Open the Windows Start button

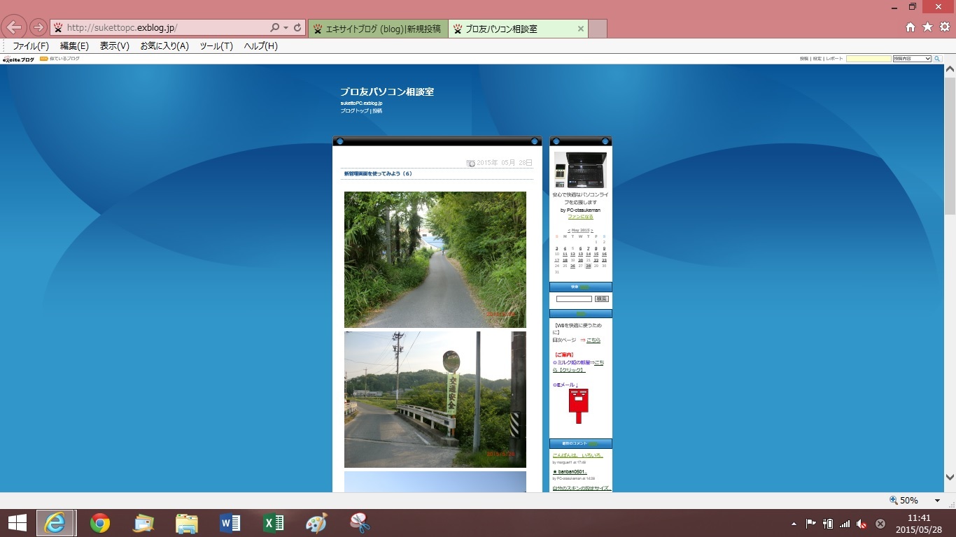17,523
